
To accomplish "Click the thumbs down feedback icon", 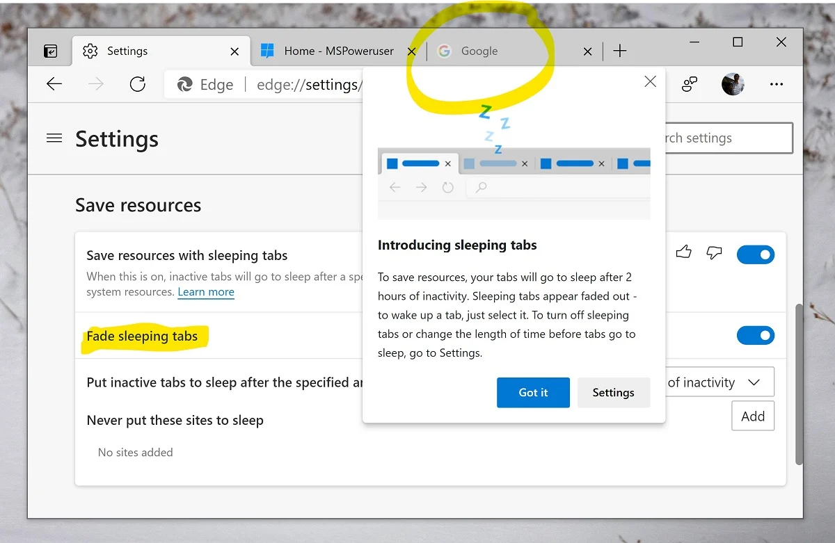I will [x=714, y=252].
